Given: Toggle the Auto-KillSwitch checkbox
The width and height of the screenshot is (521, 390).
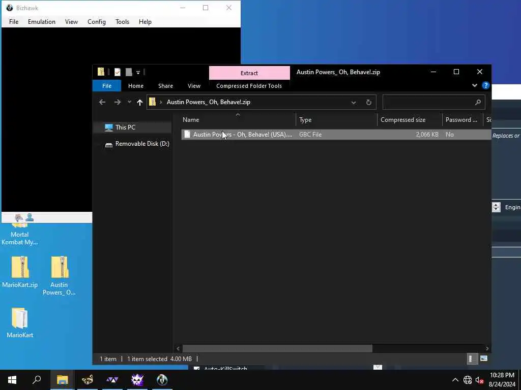Looking at the screenshot, I should pos(197,368).
